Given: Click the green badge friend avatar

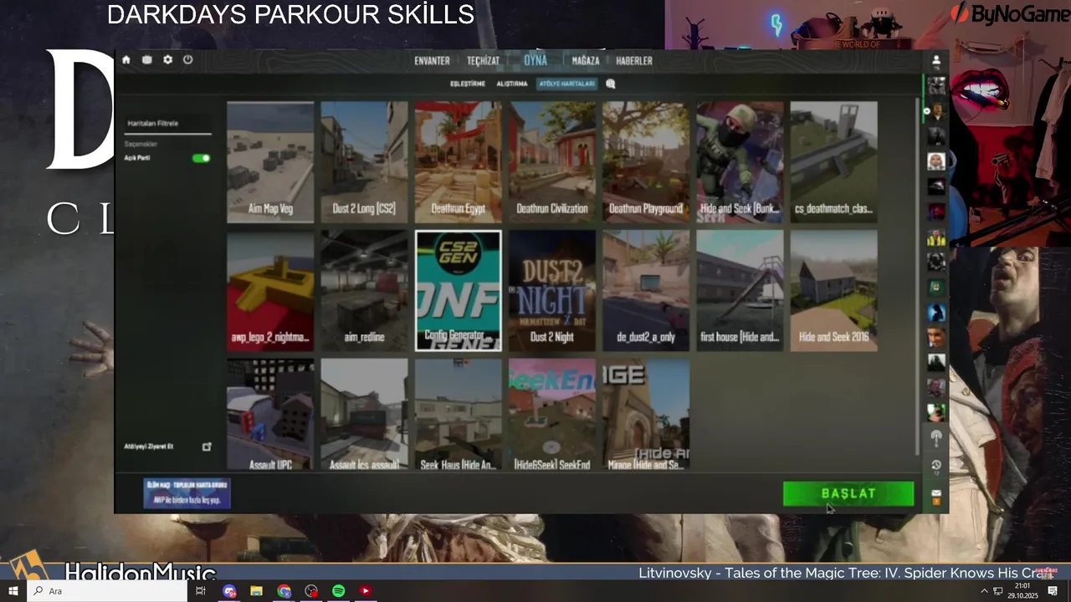Looking at the screenshot, I should click(936, 287).
